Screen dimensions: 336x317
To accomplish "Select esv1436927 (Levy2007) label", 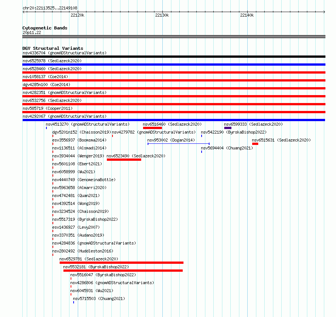I will (76, 227).
